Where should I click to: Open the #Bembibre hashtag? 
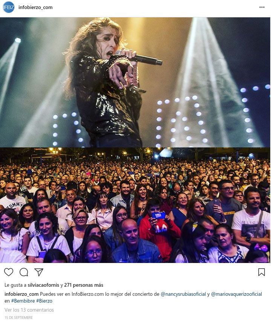point(23,301)
